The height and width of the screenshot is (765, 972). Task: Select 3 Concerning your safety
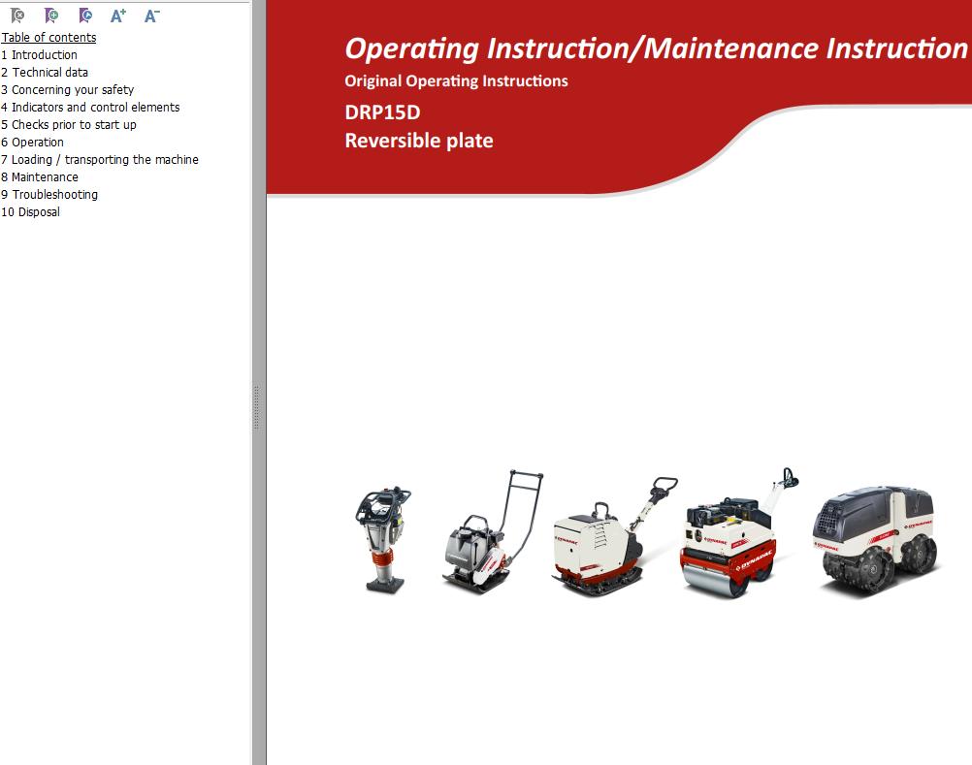click(x=68, y=90)
